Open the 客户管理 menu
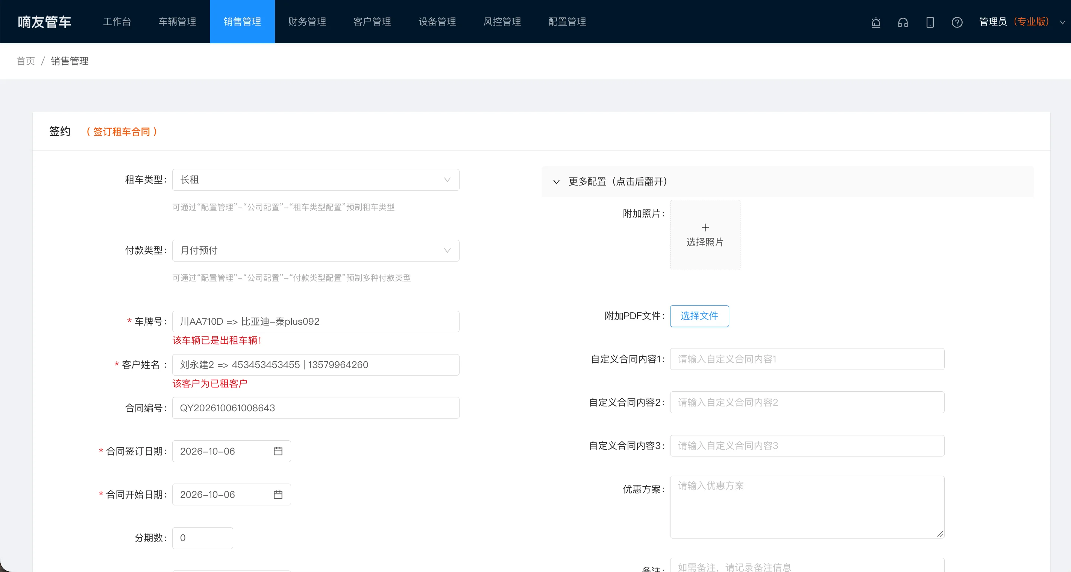The height and width of the screenshot is (572, 1071). tap(372, 21)
